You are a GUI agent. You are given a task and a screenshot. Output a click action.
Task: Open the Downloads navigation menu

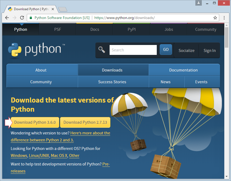pos(113,70)
